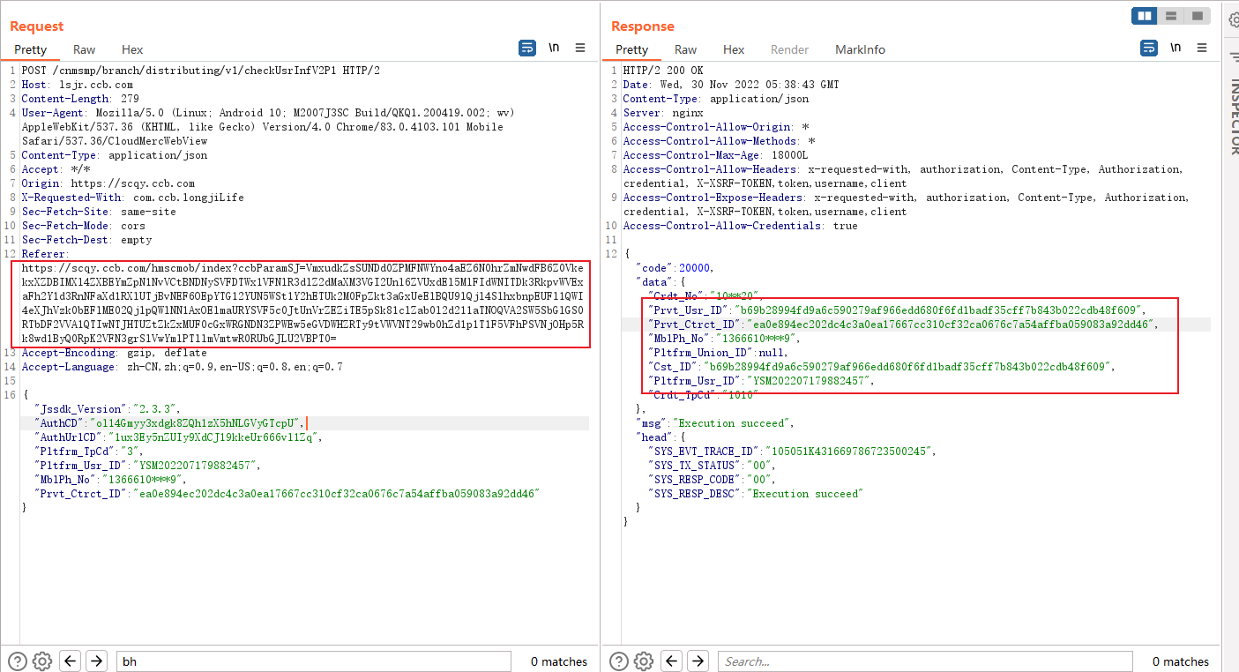Toggle word wrap in the Request panel
The image size is (1239, 672).
pos(527,48)
